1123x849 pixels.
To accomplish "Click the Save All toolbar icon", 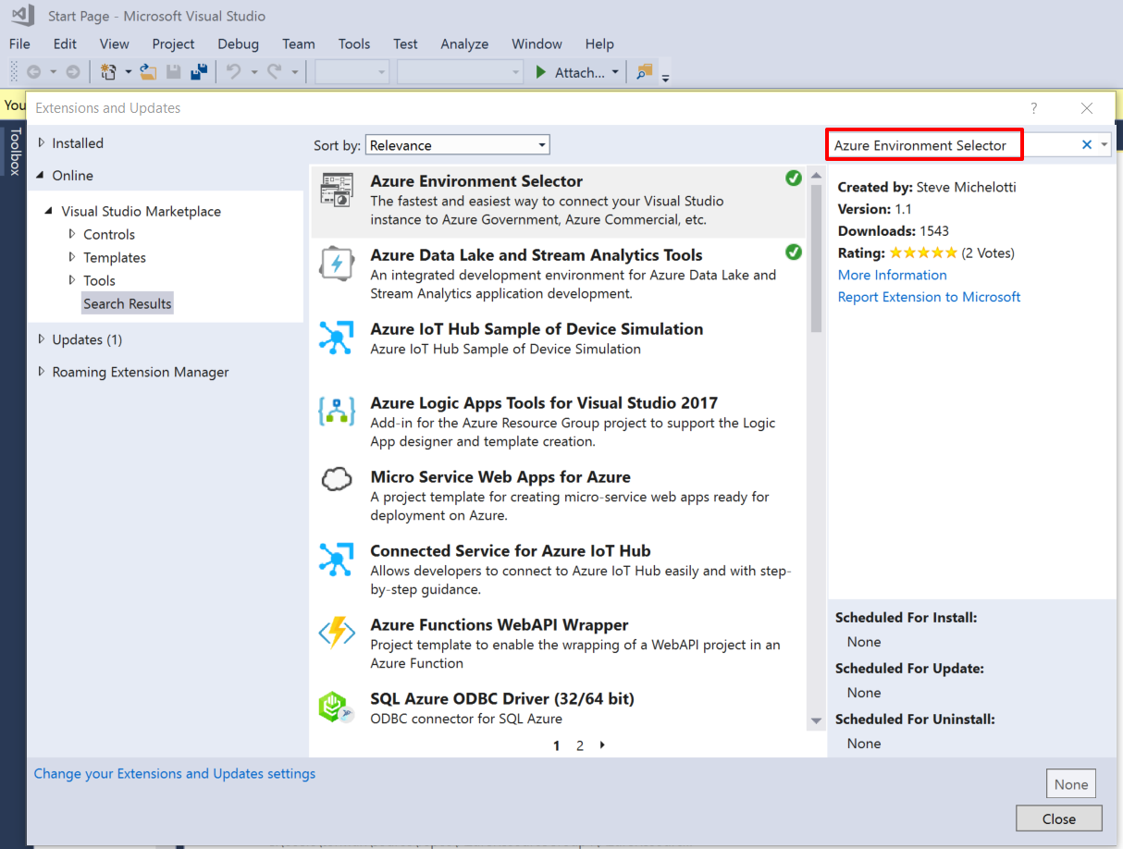I will click(199, 72).
